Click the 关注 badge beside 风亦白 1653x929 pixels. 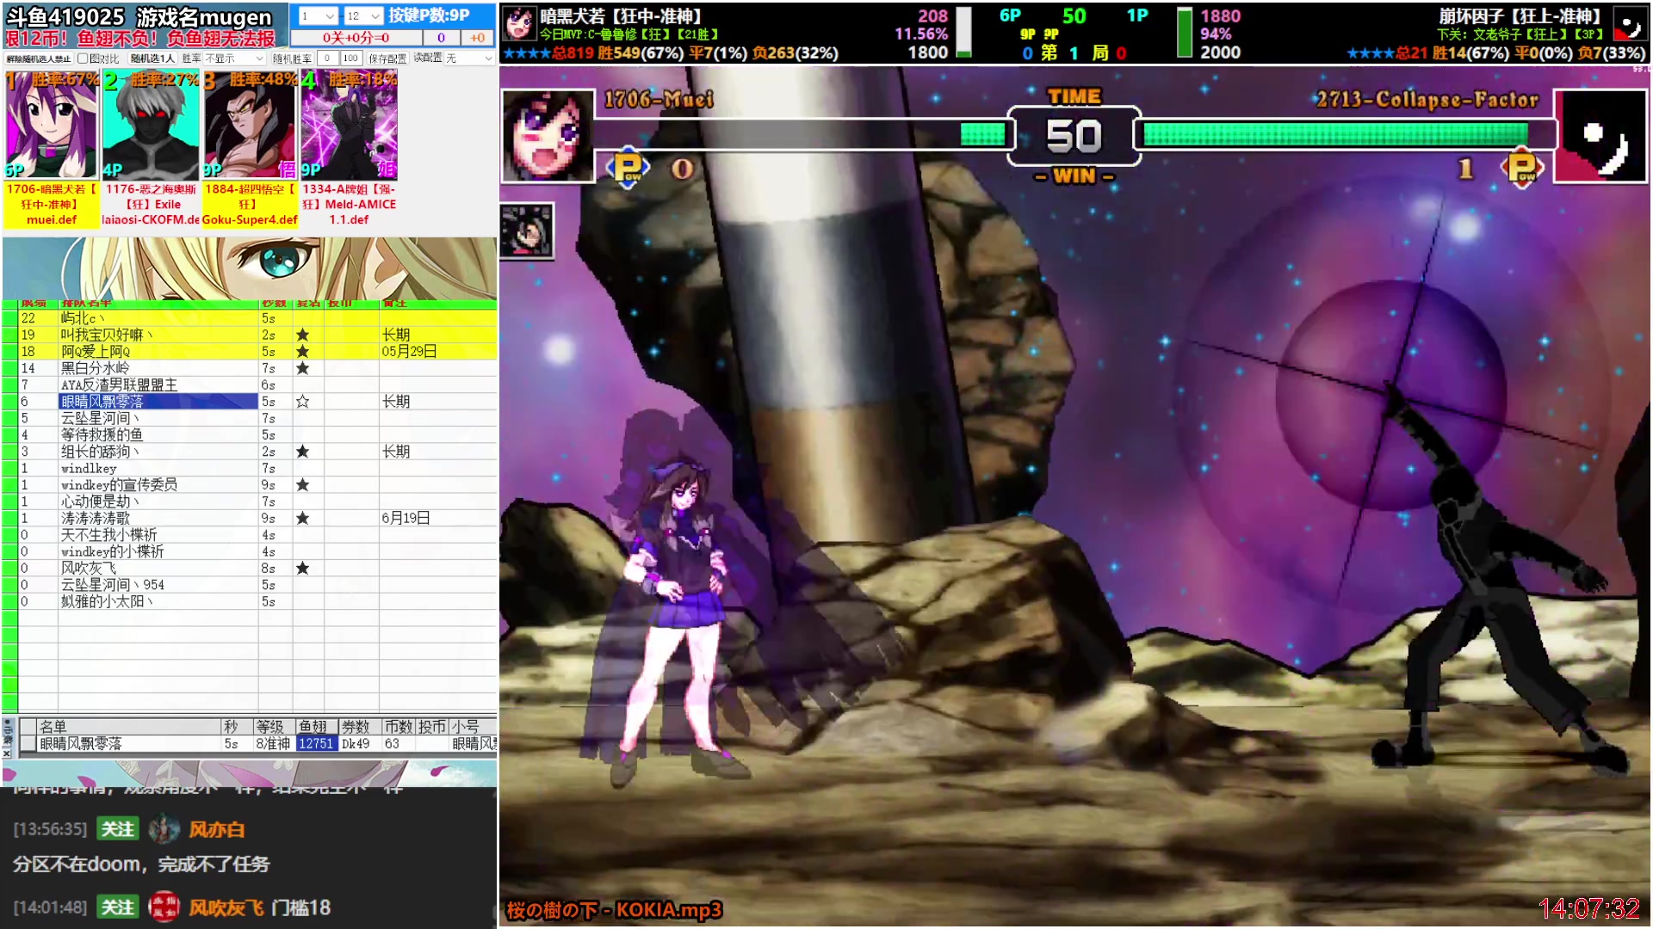118,829
